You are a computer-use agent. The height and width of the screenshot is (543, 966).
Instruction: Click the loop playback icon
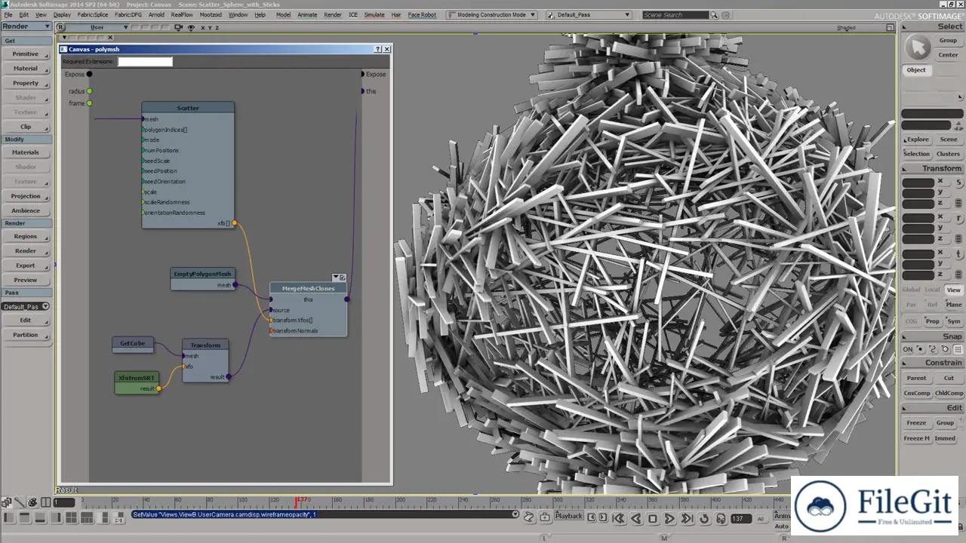click(704, 519)
